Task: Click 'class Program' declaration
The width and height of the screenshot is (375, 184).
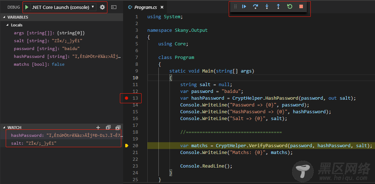Action: pos(176,58)
